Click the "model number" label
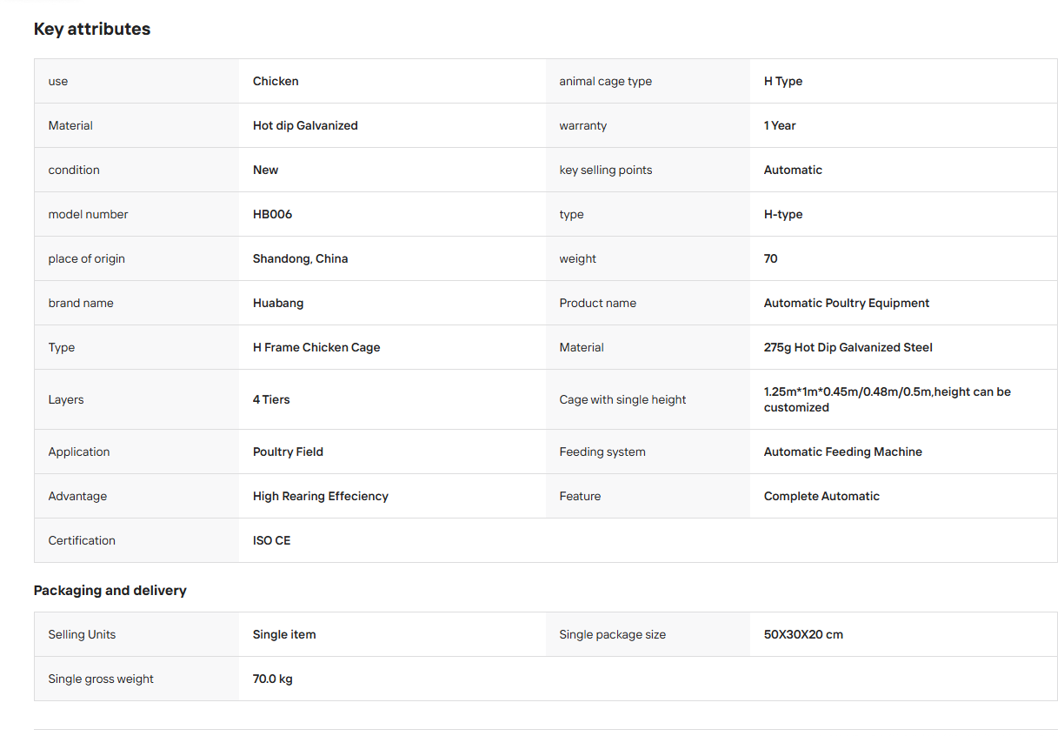The image size is (1064, 736). pos(89,214)
